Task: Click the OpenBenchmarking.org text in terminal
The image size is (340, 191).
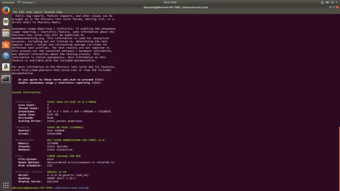Action: point(28,38)
